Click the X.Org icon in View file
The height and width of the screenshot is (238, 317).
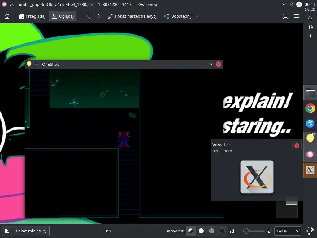[257, 177]
